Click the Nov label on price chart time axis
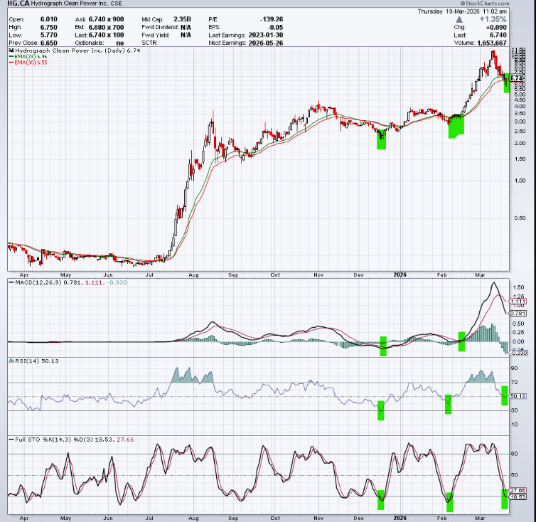 (318, 275)
